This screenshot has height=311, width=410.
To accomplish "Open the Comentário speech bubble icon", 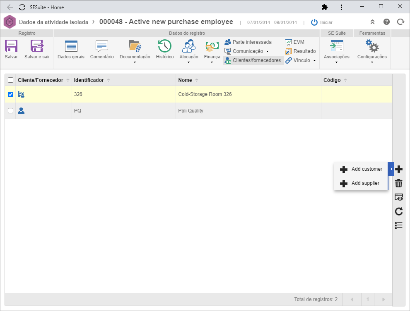I will 102,46.
